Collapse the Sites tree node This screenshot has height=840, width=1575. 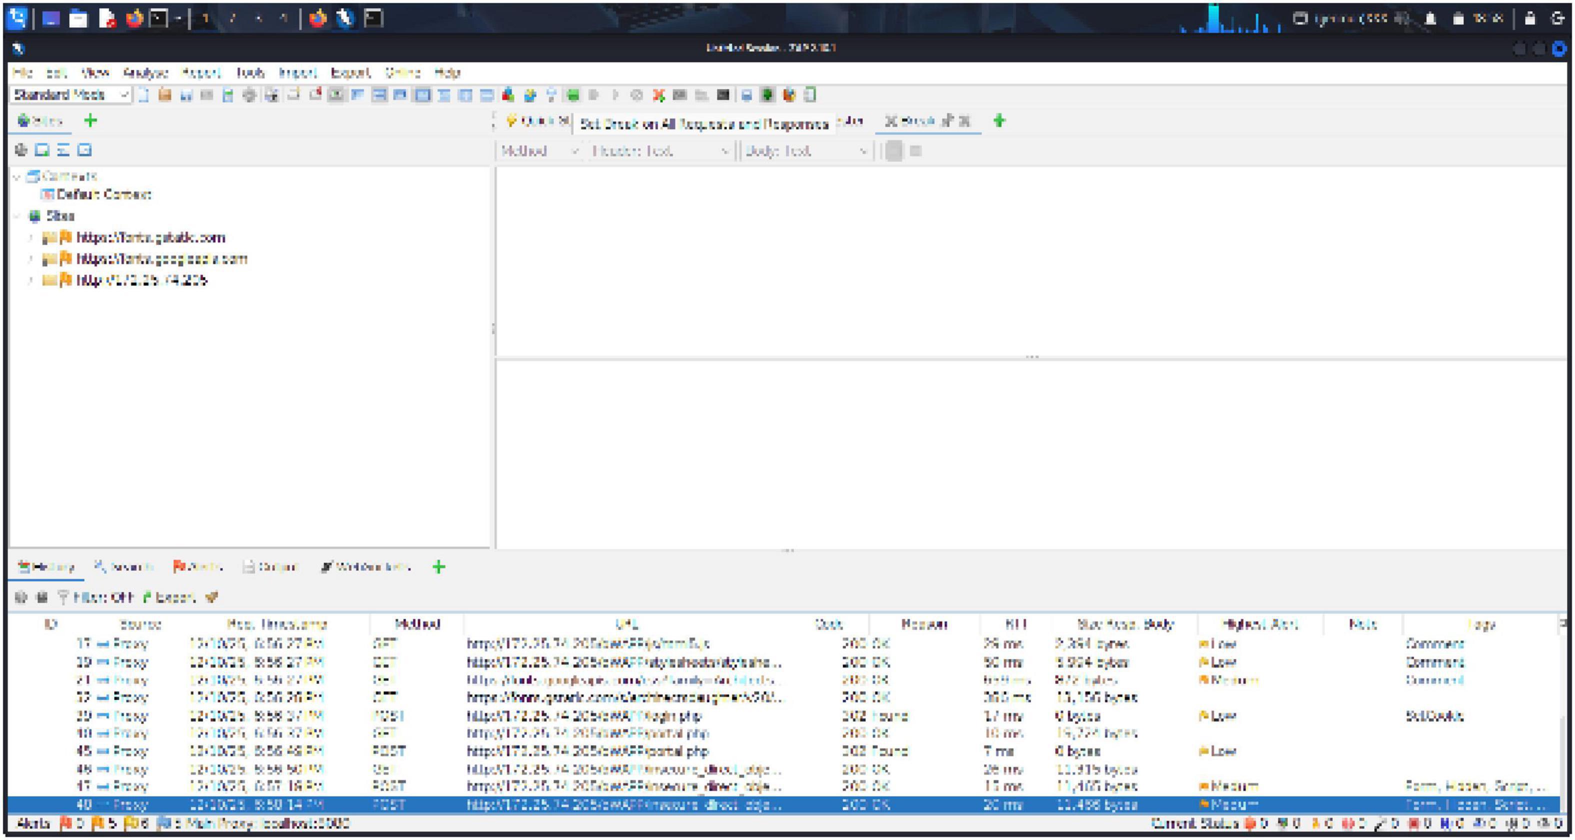[17, 216]
